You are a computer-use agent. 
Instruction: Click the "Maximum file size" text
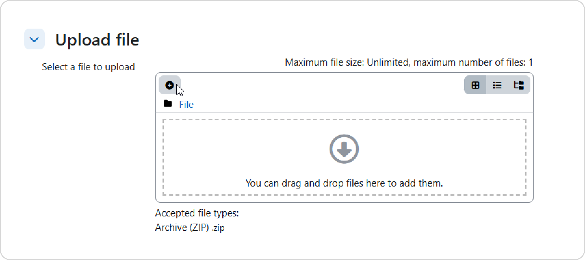tap(324, 62)
